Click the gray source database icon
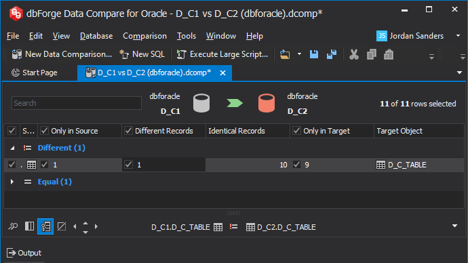 (201, 103)
